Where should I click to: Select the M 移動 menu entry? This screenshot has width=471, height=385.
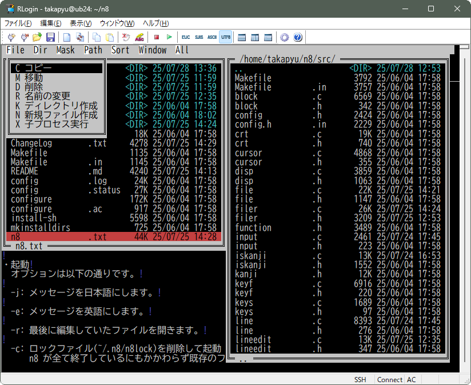(x=57, y=78)
